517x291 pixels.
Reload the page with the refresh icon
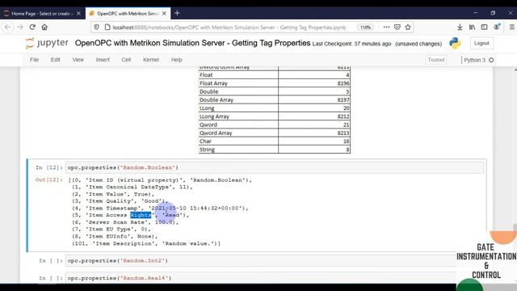click(x=32, y=27)
